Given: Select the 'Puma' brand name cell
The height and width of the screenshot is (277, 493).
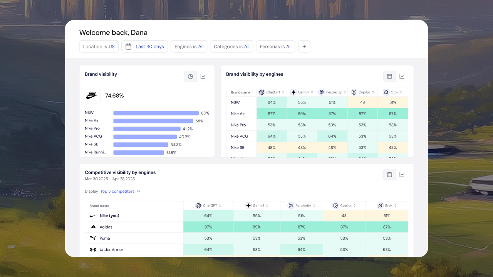Looking at the screenshot, I should coord(134,238).
